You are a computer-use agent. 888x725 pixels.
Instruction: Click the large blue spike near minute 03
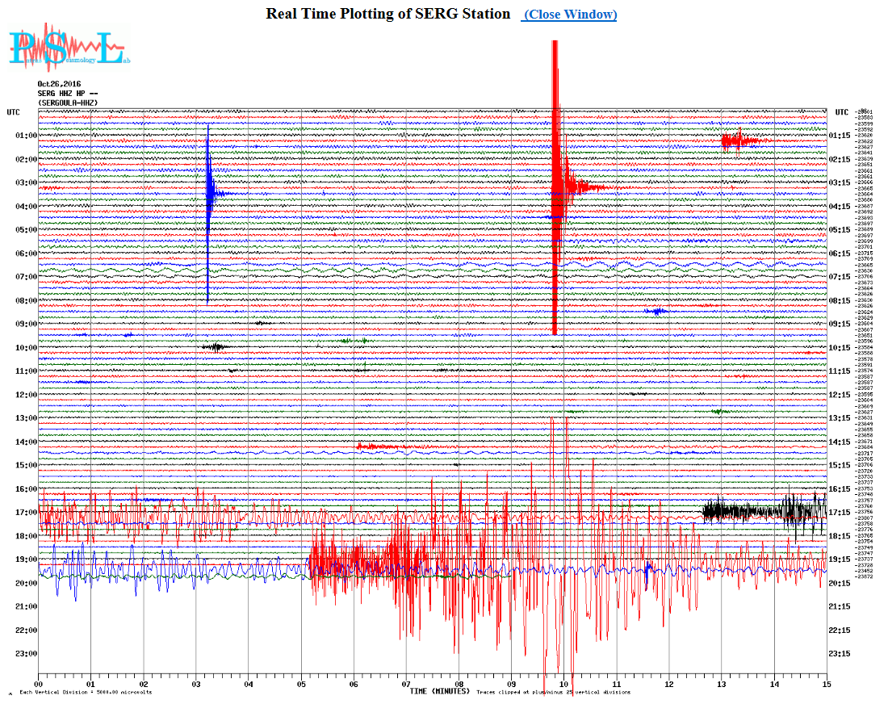tap(208, 194)
